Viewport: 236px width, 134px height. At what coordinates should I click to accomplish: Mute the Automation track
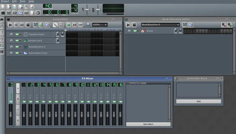17,53
